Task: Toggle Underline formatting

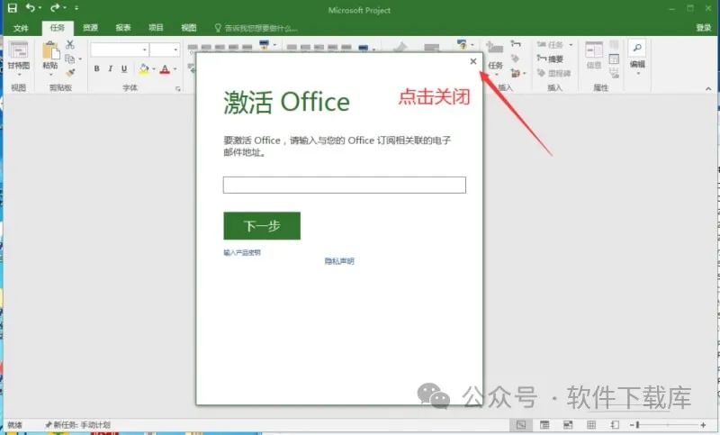Action: pos(124,69)
